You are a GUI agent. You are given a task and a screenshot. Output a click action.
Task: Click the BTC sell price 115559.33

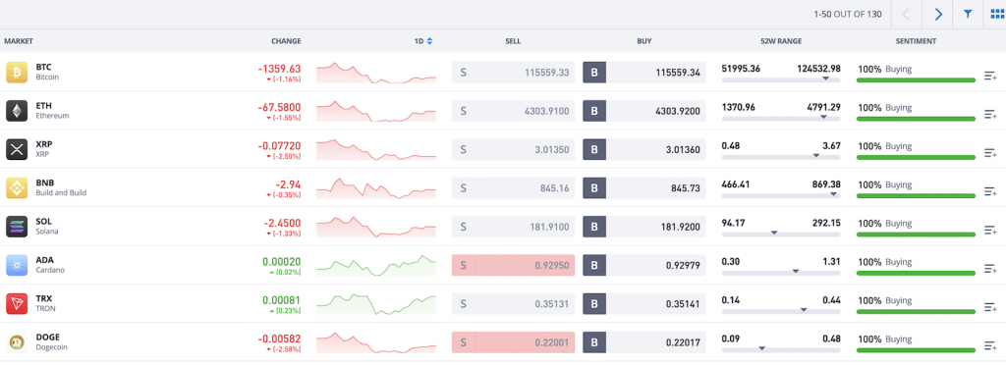(513, 73)
